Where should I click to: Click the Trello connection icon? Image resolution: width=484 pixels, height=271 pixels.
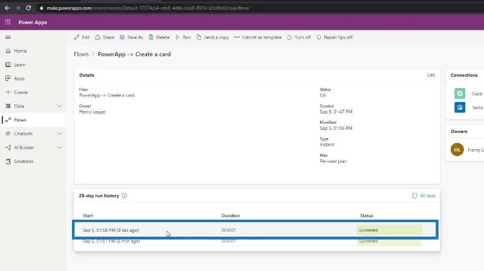click(x=460, y=107)
